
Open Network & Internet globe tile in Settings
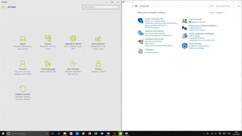[73, 42]
